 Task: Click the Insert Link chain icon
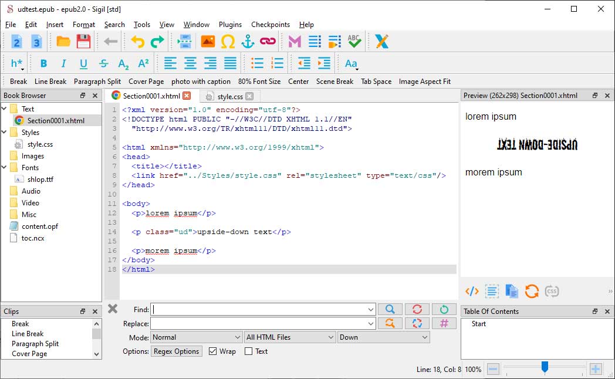coord(268,41)
